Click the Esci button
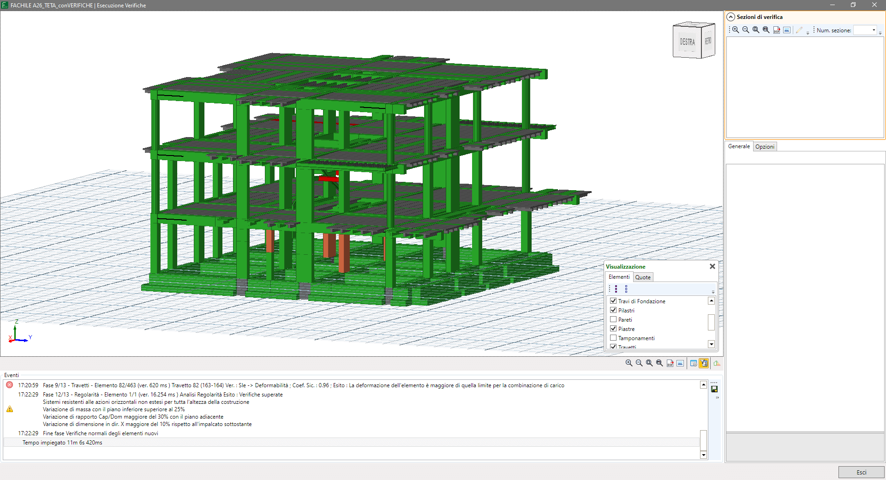Screen dimensions: 886x480 coord(861,472)
